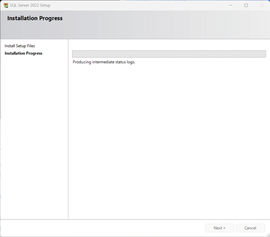
Task: Minimize the SQL Server Setup window
Action: click(231, 5)
